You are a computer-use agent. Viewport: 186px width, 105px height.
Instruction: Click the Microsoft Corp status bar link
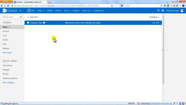(x=167, y=104)
